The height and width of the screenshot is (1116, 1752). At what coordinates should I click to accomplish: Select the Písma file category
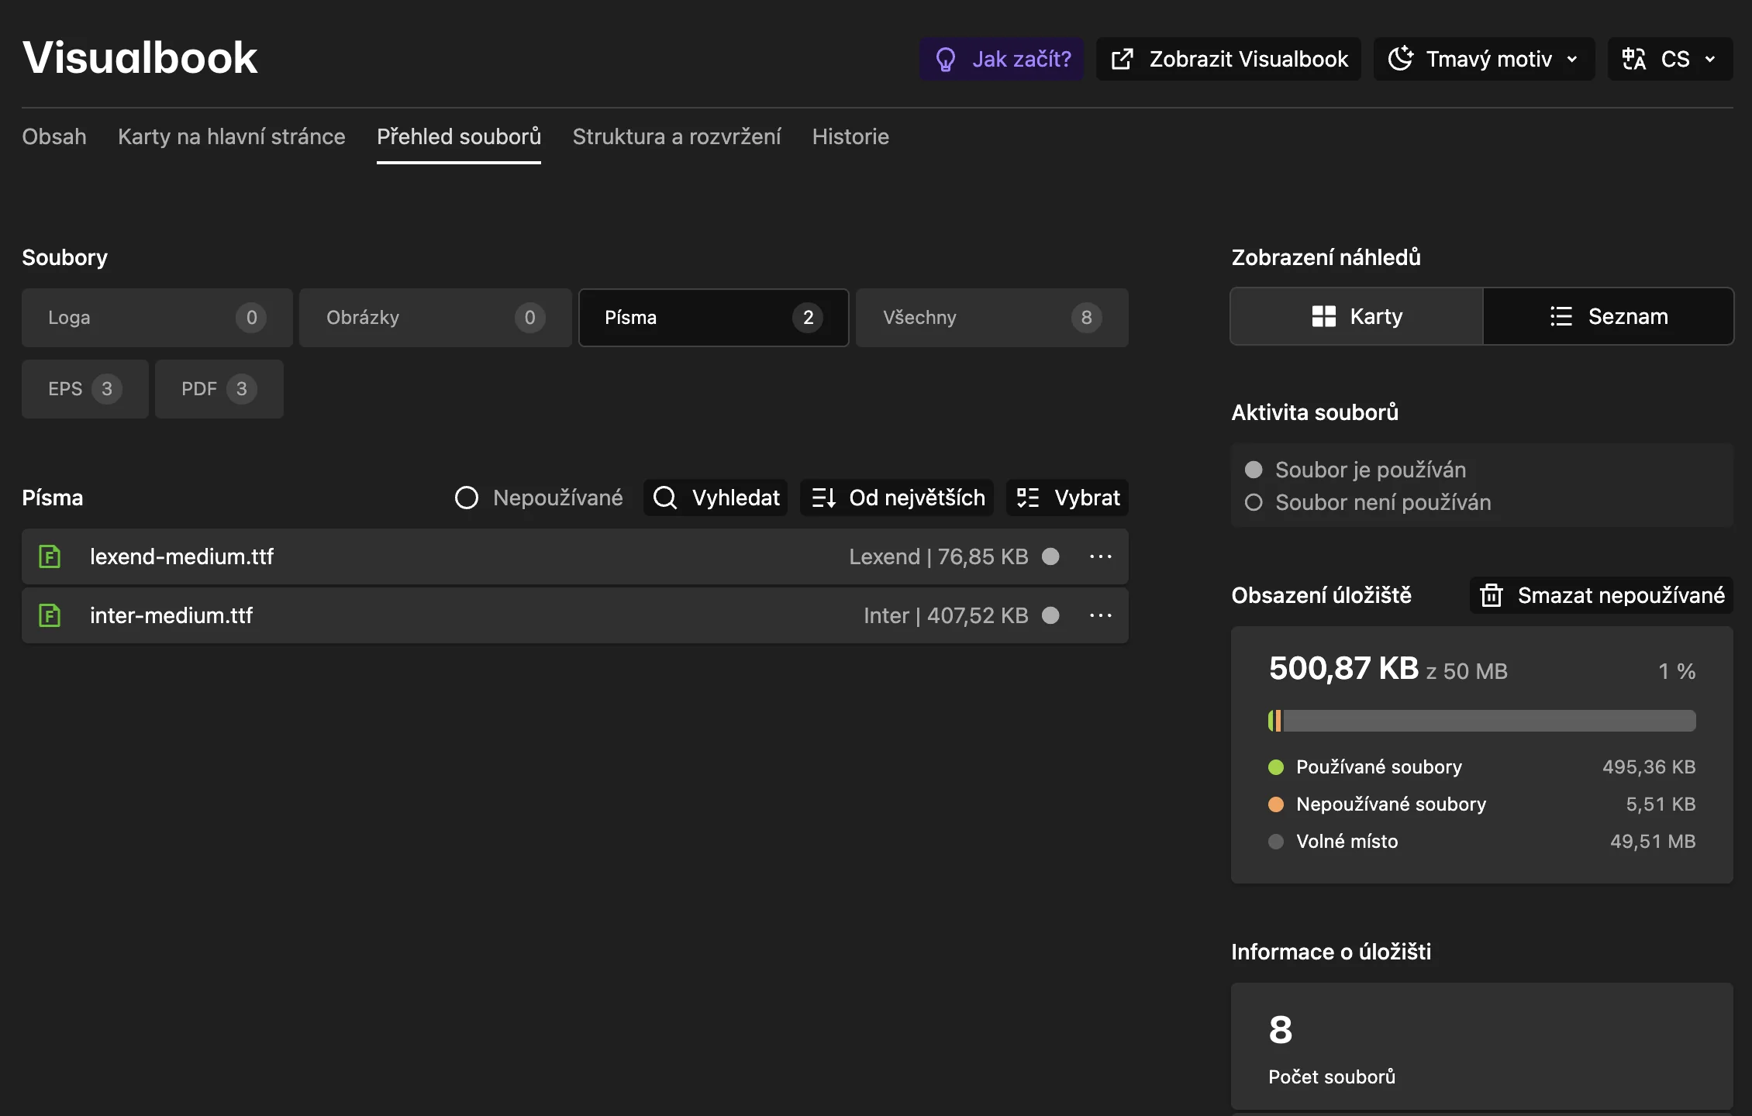click(714, 318)
